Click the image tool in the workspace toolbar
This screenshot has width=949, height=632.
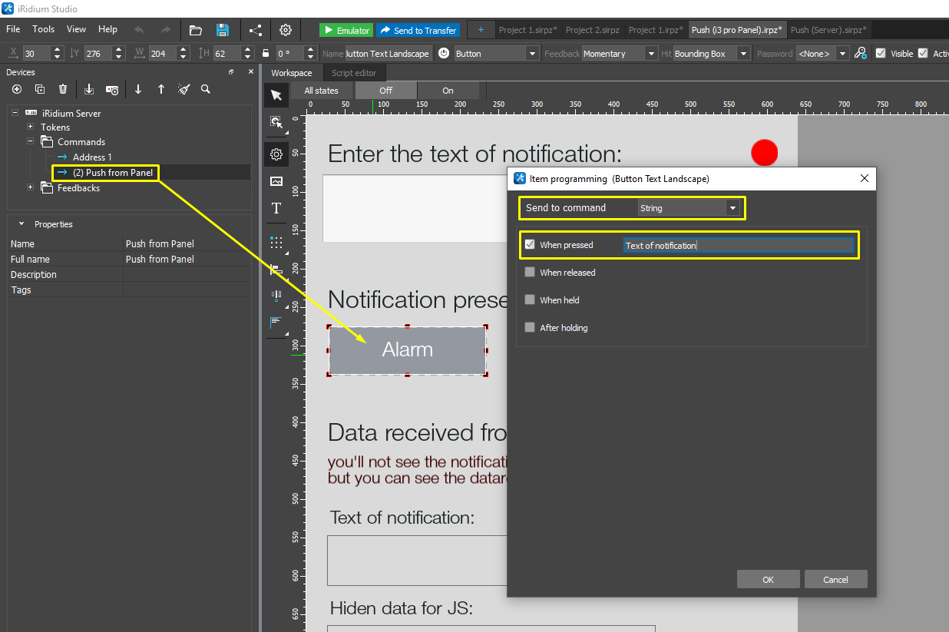coord(276,181)
